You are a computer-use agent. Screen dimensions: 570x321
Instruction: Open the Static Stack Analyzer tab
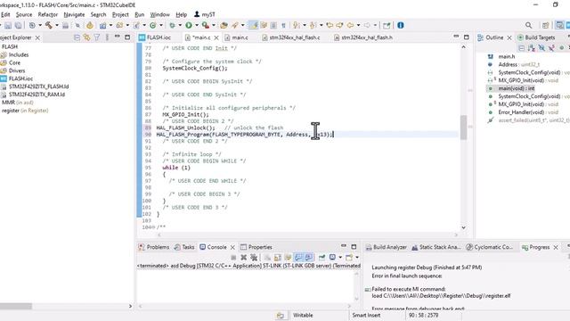click(436, 247)
